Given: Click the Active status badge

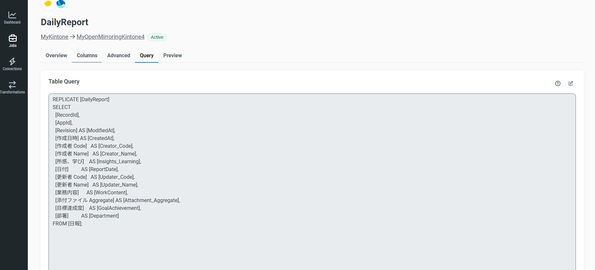Looking at the screenshot, I should point(157,37).
